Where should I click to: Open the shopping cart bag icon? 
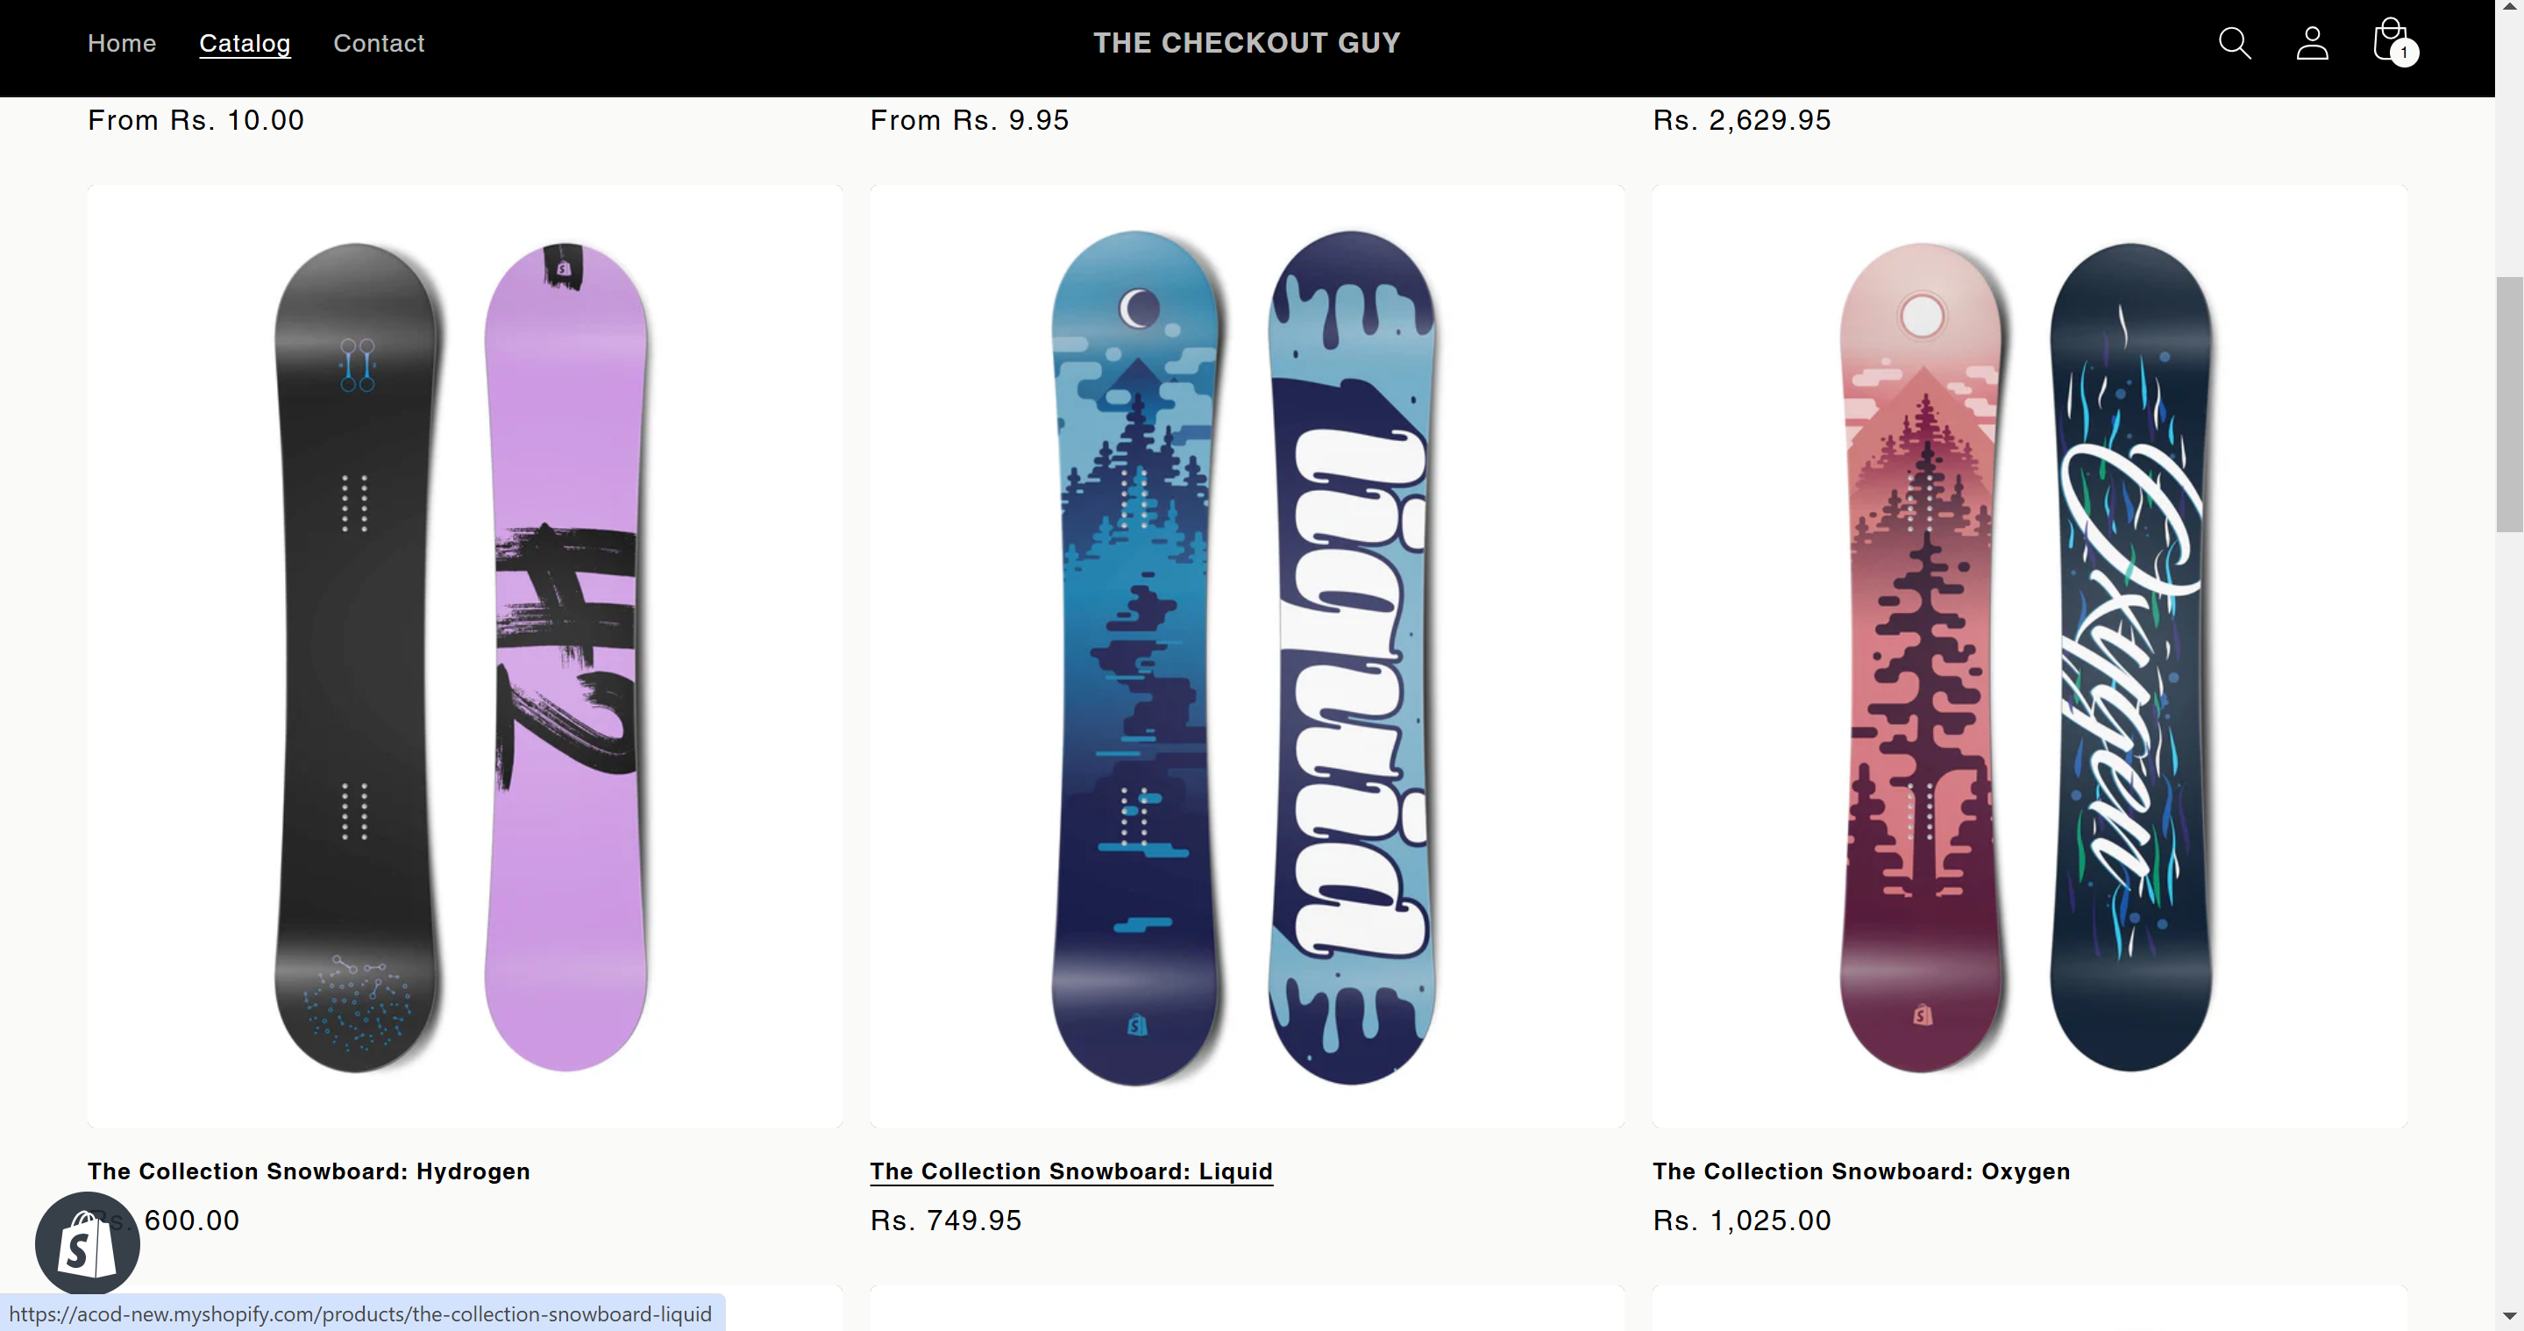coord(2388,39)
